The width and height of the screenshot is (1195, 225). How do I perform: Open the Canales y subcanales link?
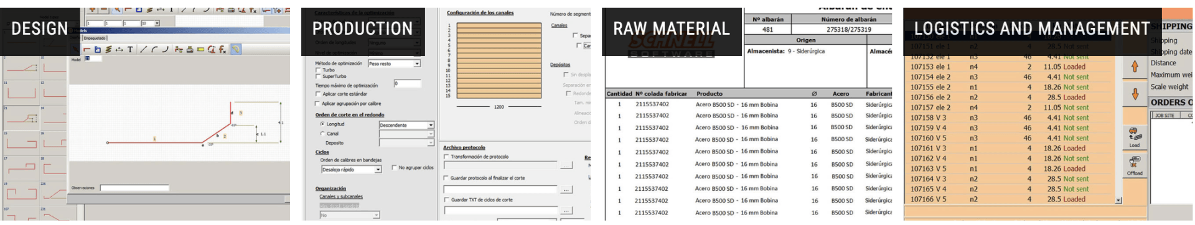click(x=341, y=196)
